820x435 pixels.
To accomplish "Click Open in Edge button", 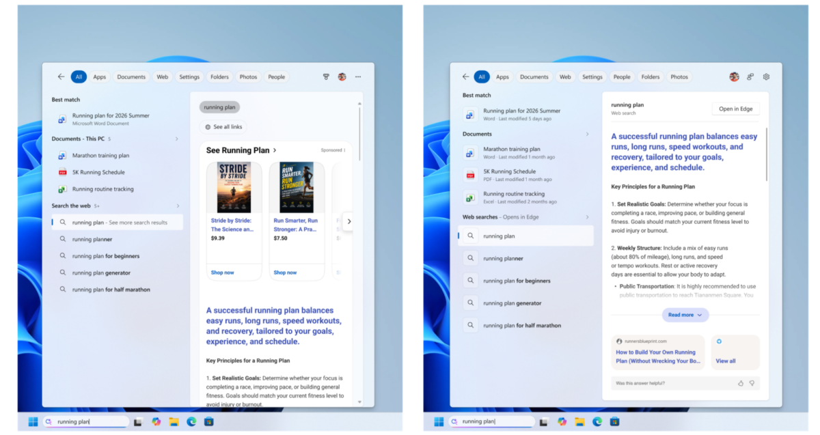I will (735, 109).
